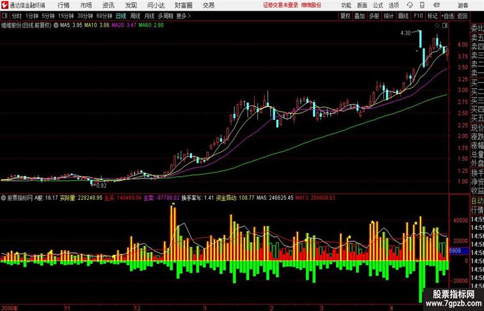
Task: Click the MA20: 3.47 value
Action: pyautogui.click(x=124, y=26)
